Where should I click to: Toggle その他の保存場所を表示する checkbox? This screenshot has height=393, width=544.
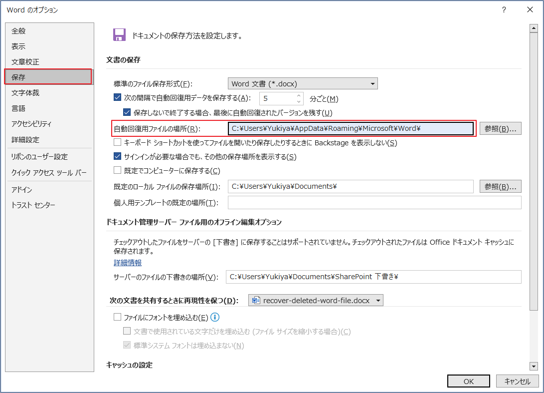tap(118, 156)
